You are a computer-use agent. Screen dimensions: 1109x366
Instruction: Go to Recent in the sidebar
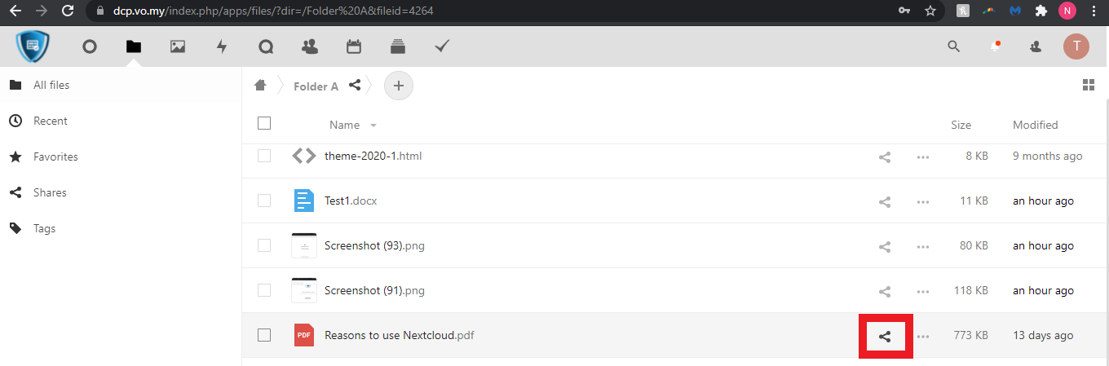(x=51, y=121)
